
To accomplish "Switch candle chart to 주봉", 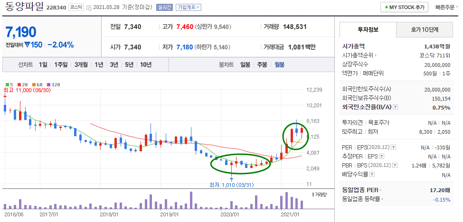I will pos(262,65).
